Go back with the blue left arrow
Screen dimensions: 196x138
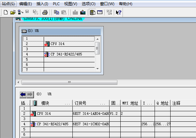click(23, 95)
